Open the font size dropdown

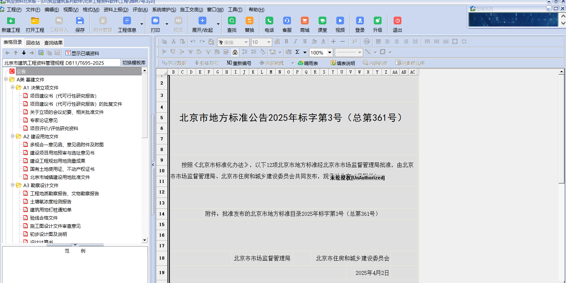click(x=269, y=42)
